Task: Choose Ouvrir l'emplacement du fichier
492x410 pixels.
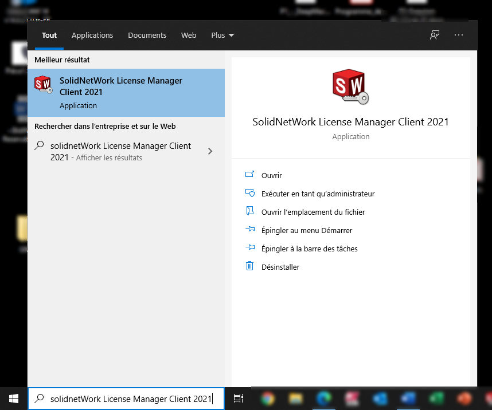Action: coord(313,212)
